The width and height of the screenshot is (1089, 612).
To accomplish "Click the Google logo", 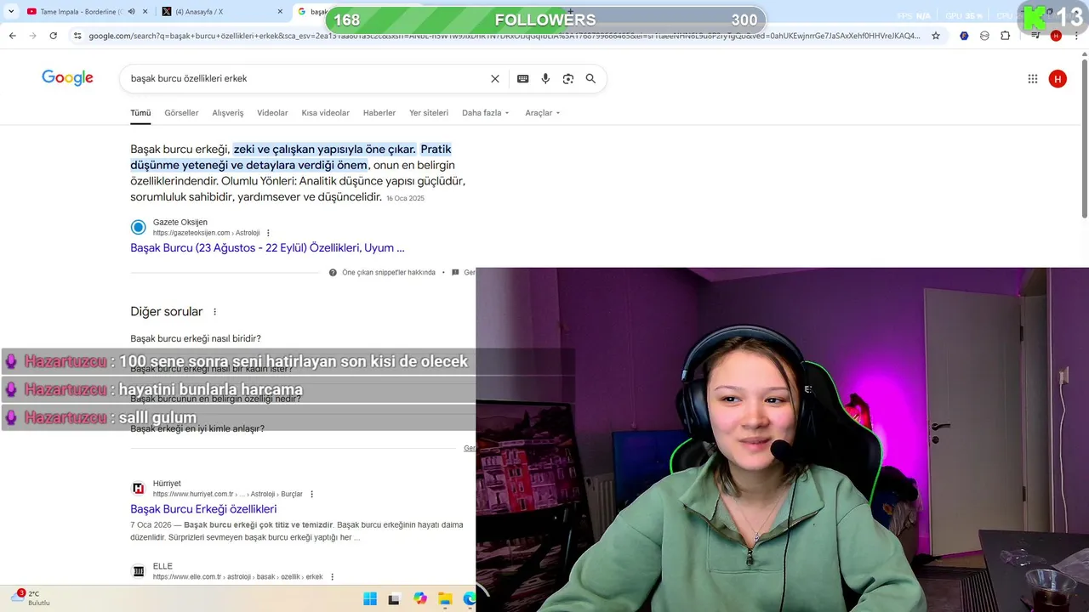I will (67, 78).
